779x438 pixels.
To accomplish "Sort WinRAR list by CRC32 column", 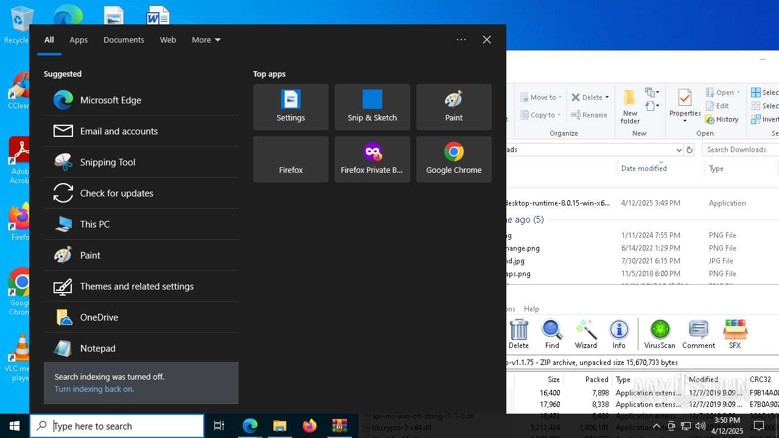I will pyautogui.click(x=762, y=379).
